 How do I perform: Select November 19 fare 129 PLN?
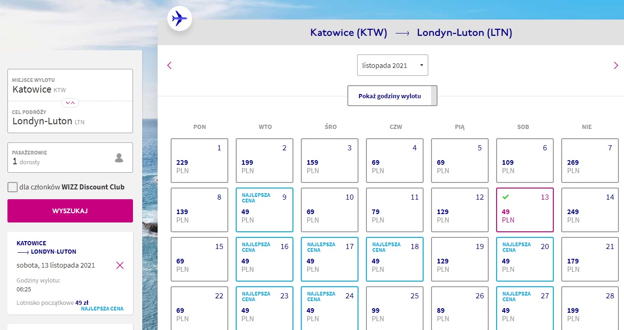pos(460,259)
